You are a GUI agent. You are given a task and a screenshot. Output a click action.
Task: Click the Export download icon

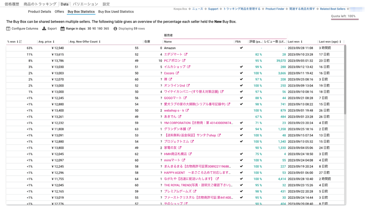[44, 29]
